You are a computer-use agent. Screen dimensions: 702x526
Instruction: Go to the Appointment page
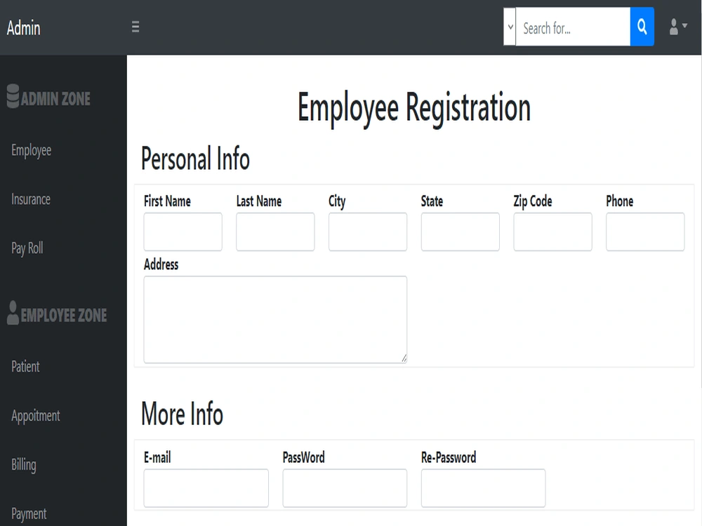[x=35, y=416]
